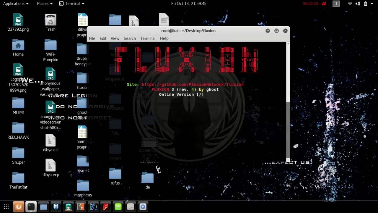Viewport: 378px width, 213px height.
Task: Open the View menu in terminal
Action: point(115,38)
